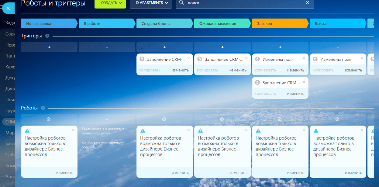Image resolution: width=379 pixels, height=187 pixels.
Task: Select the Ожидает заселения stage
Action: [222, 23]
